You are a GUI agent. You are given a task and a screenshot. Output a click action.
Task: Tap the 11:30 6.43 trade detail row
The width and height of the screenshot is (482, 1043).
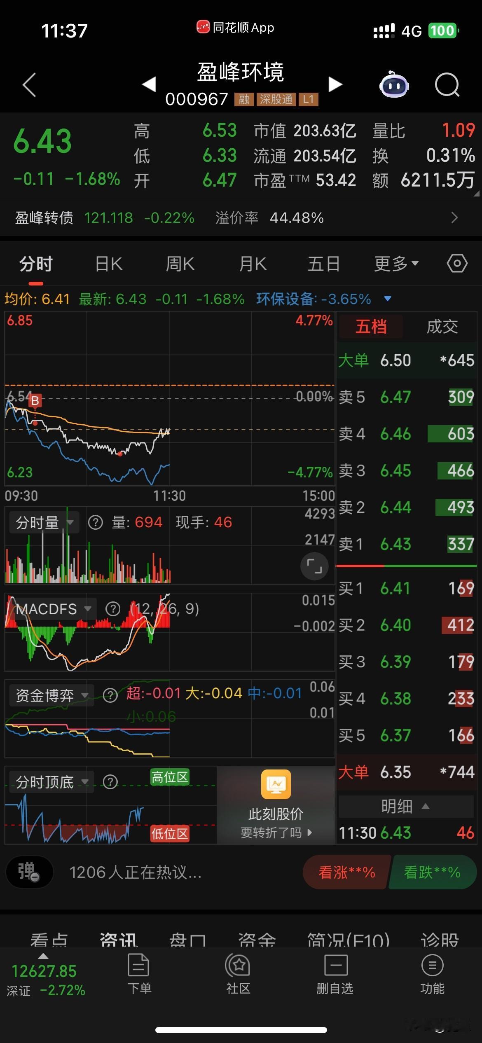[x=406, y=833]
